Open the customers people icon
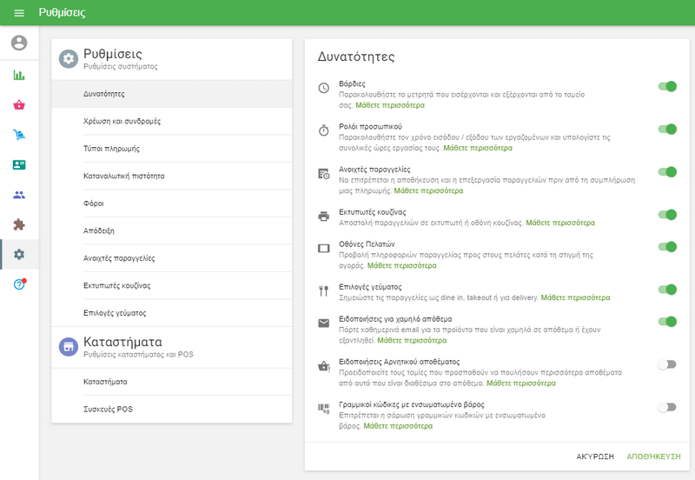This screenshot has width=695, height=480. coord(19,195)
